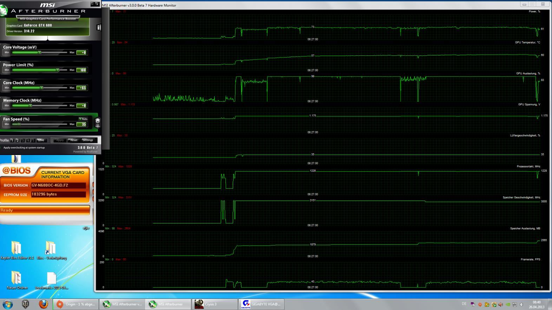
Task: Click the BIOS VERSION field GV-N680OC-4GD.F2
Action: point(58,185)
